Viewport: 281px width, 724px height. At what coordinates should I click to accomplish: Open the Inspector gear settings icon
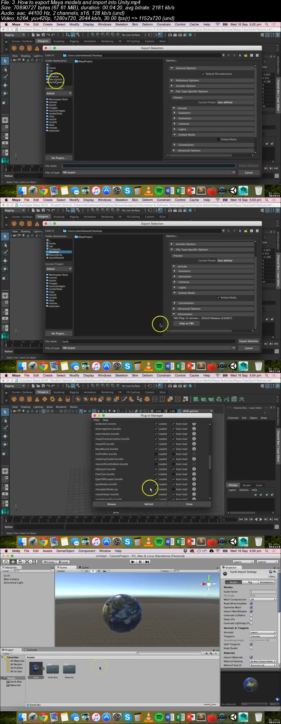[x=274, y=572]
